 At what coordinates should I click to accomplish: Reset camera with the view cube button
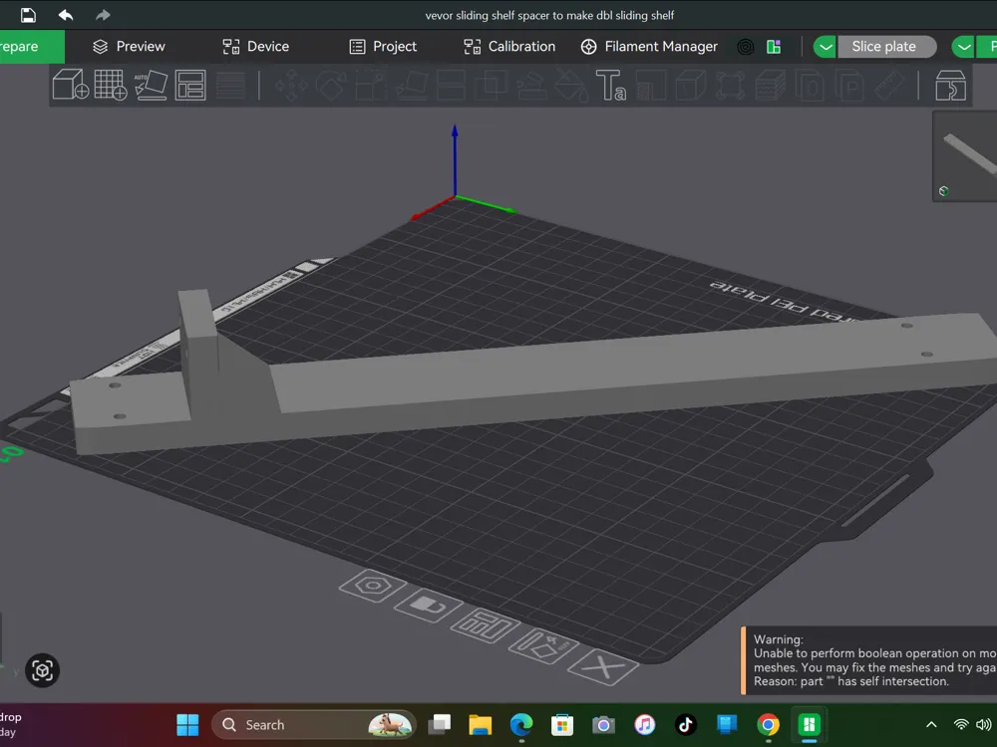pos(42,670)
